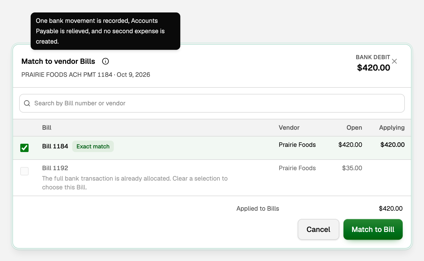424x261 pixels.
Task: Click the bank debit amount $420.00 in header
Action: pyautogui.click(x=374, y=68)
